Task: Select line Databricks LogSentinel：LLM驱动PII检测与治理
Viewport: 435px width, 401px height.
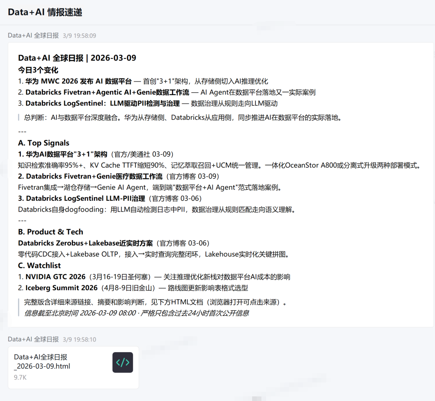Action: pyautogui.click(x=148, y=104)
